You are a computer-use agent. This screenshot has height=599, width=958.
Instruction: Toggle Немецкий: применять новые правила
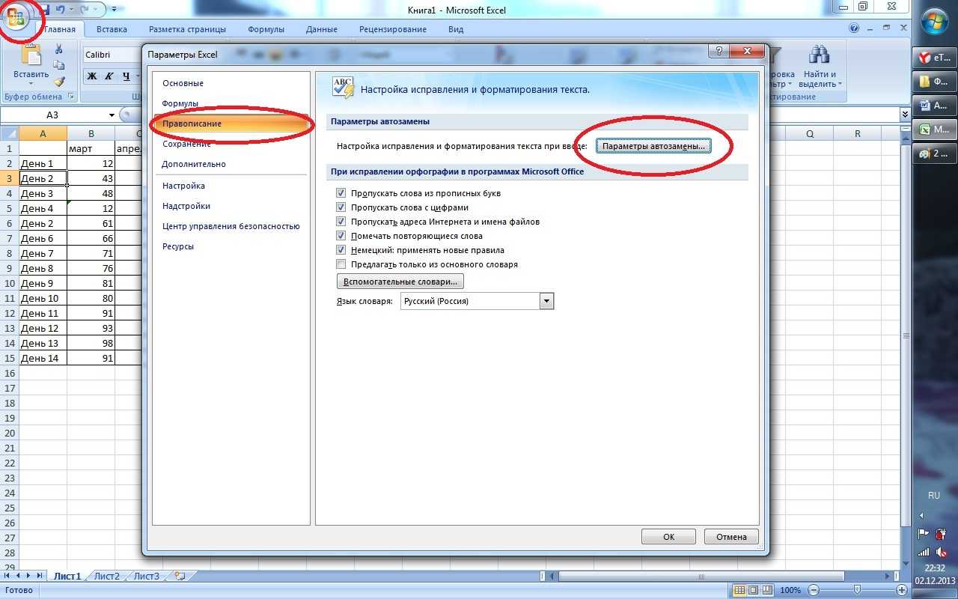[341, 250]
